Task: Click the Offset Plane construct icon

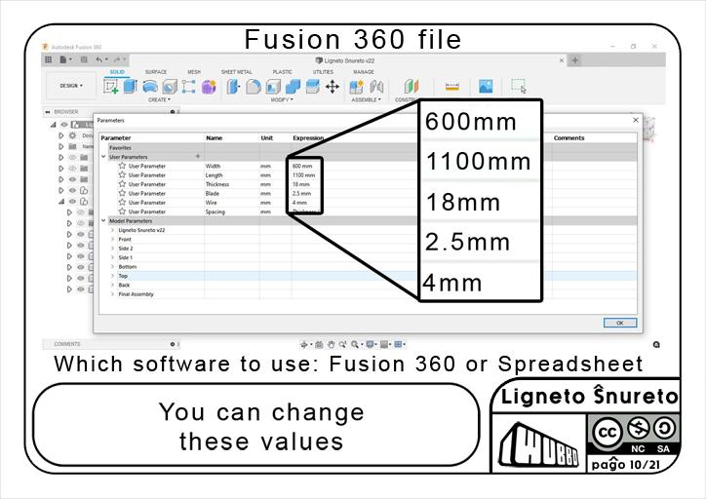Action: pyautogui.click(x=412, y=86)
